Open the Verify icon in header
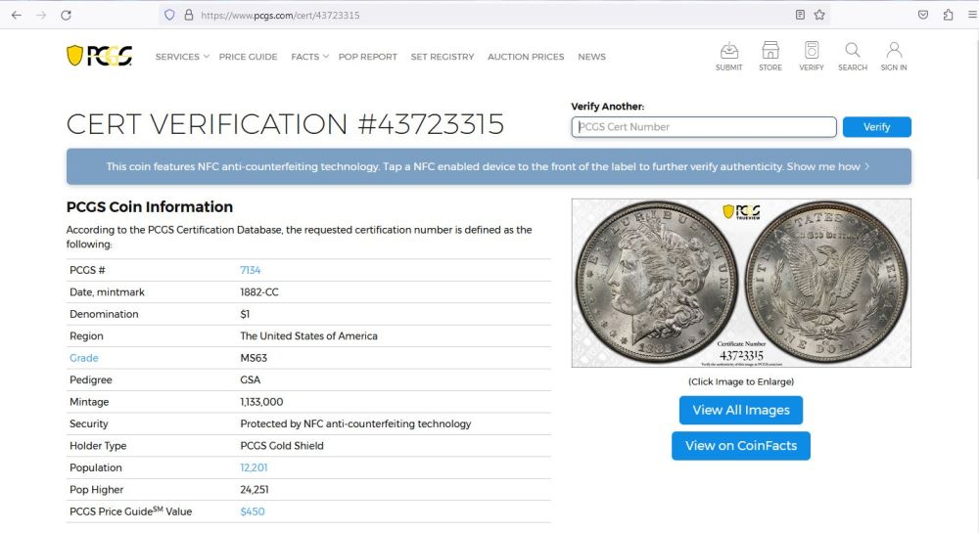 point(811,56)
